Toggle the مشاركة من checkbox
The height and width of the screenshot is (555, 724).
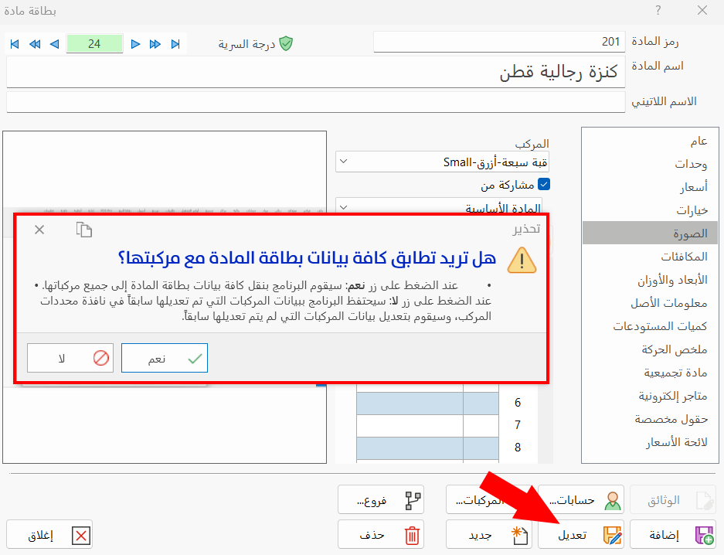tap(545, 184)
